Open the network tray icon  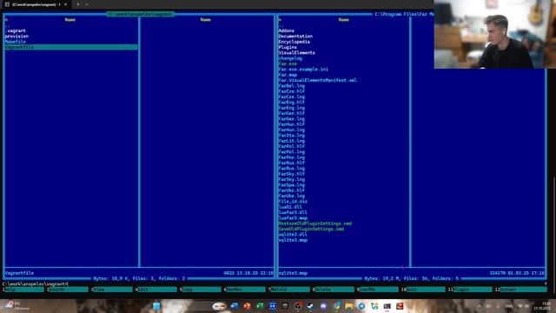520,306
